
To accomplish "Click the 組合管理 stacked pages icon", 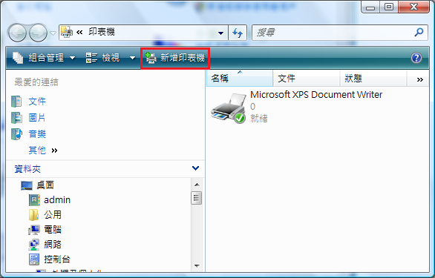I will pyautogui.click(x=18, y=58).
